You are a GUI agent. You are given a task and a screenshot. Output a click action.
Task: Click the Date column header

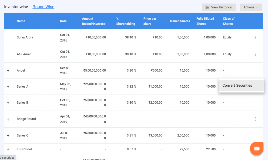pos(63,21)
